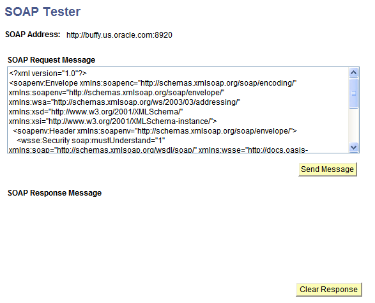The height and width of the screenshot is (303, 375).
Task: Place cursor on the xmlns:wsa addressing line
Action: click(x=125, y=102)
